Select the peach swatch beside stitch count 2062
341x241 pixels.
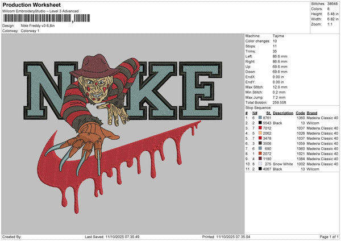click(260, 133)
